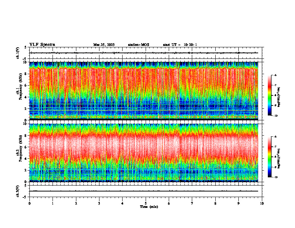
Task: Click the time axis tick label "9"
Action: click(x=238, y=203)
